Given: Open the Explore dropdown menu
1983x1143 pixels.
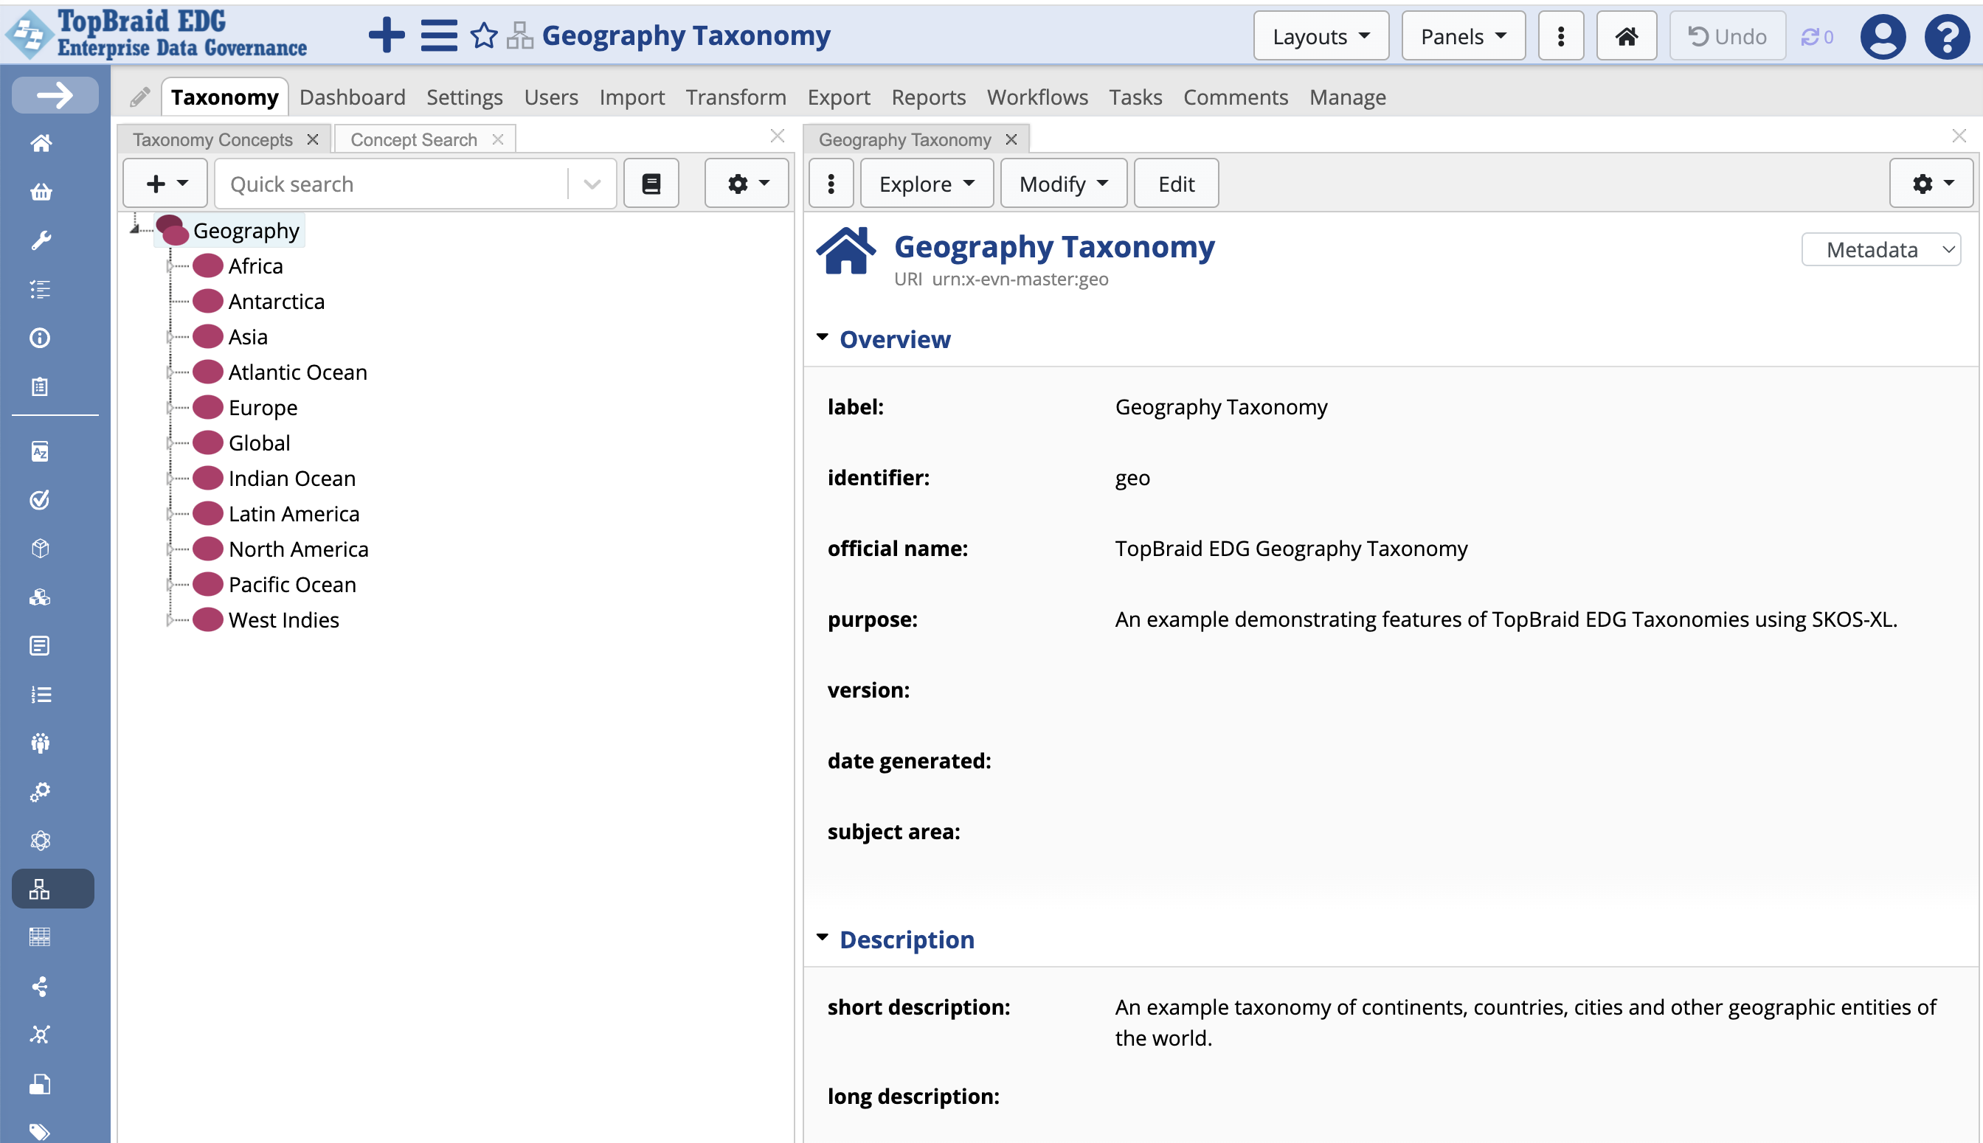Looking at the screenshot, I should click(x=927, y=184).
